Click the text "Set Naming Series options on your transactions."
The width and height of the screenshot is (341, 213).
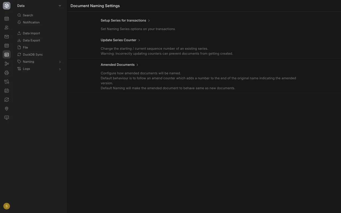[138, 29]
